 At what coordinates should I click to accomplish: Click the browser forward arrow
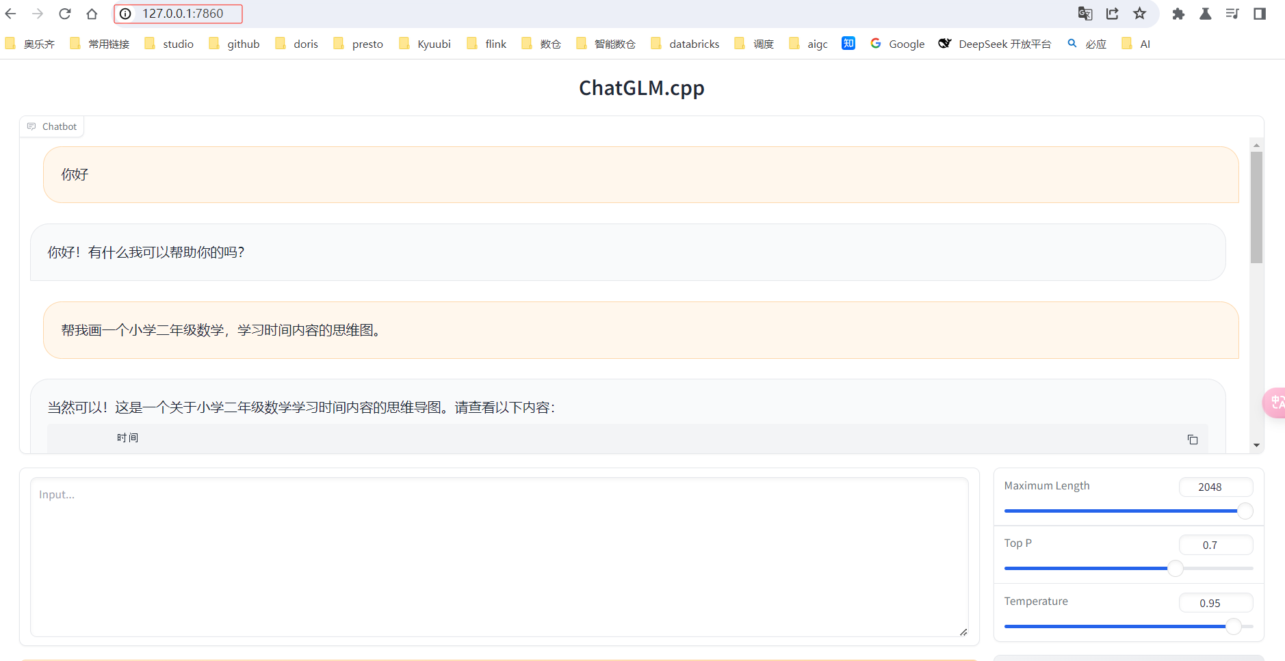tap(38, 14)
